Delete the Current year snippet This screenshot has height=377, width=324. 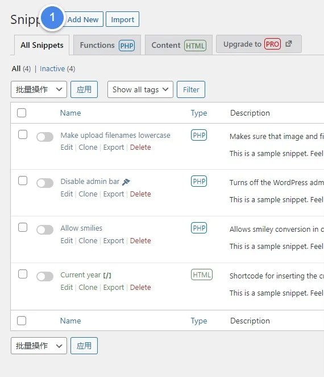point(140,288)
